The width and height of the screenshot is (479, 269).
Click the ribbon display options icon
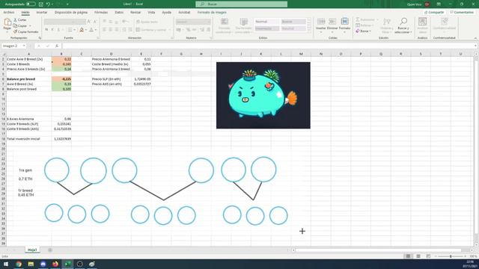(439, 4)
